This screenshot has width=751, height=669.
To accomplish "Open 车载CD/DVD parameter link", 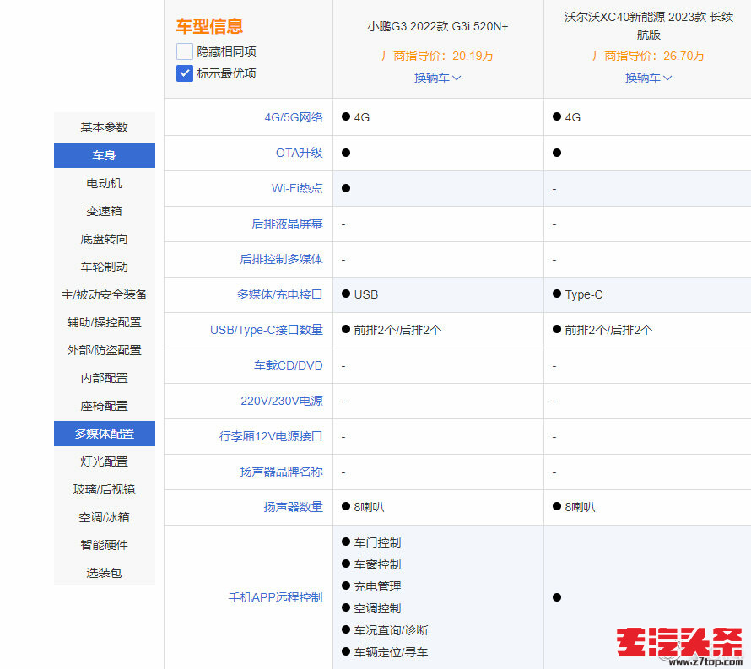I will pyautogui.click(x=289, y=365).
